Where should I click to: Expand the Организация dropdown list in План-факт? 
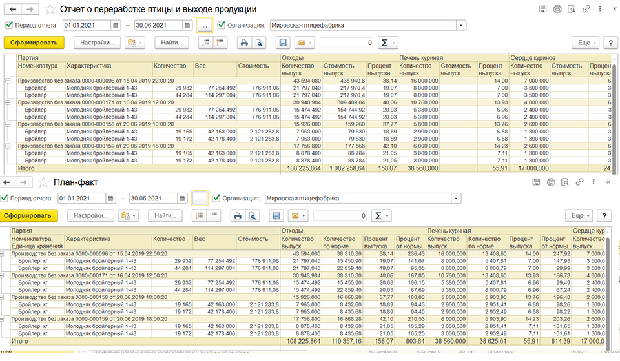click(457, 199)
